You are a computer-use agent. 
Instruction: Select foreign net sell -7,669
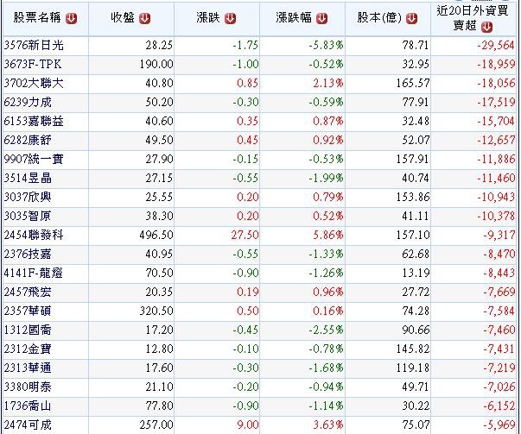click(x=499, y=292)
